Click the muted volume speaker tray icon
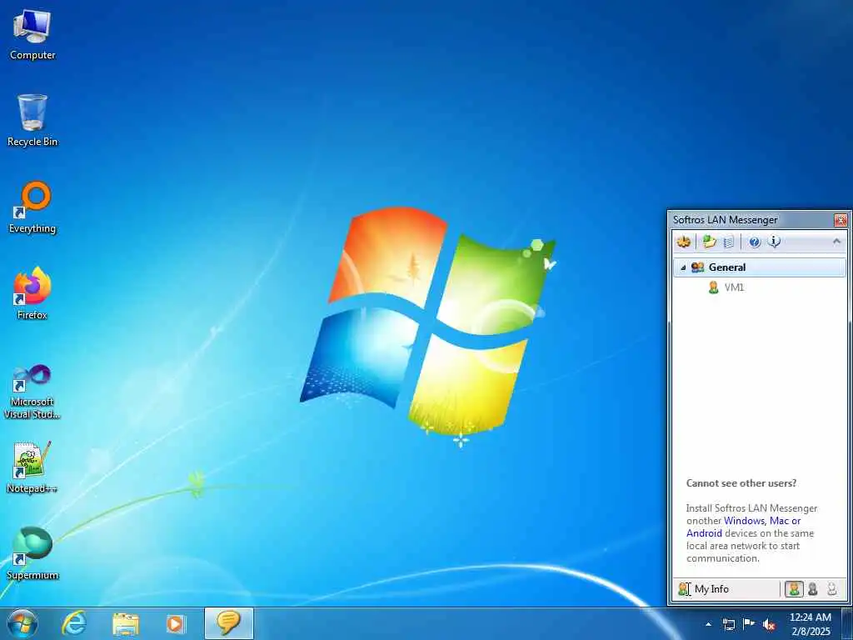 click(x=769, y=625)
